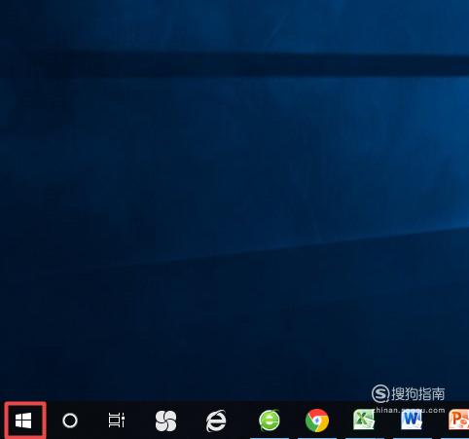Open Cortana search circle
Image resolution: width=469 pixels, height=439 pixels.
(70, 421)
